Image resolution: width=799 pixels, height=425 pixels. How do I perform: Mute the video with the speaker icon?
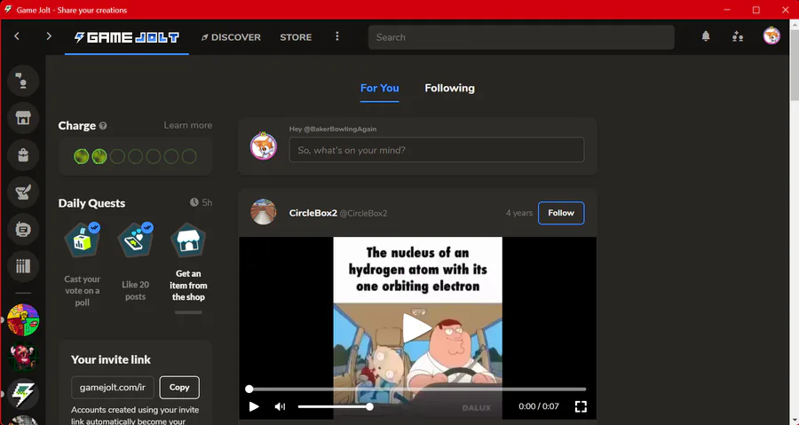pos(280,406)
